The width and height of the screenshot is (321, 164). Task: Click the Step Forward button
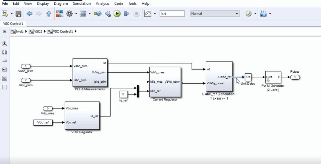pyautogui.click(x=126, y=14)
